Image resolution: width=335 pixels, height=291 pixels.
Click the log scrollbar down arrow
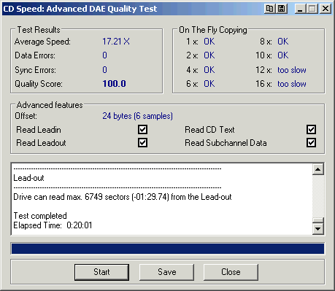pos(318,229)
